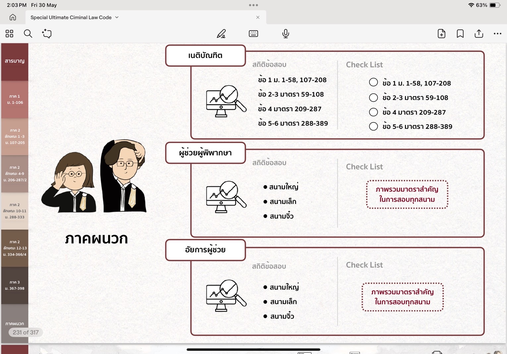Open statistics link ข้อ 5-6 มาตรา 288-389
This screenshot has height=354, width=507.
[x=293, y=124]
